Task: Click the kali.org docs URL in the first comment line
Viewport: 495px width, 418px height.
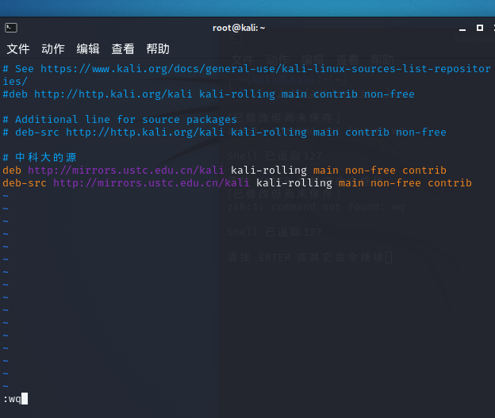Action: pyautogui.click(x=265, y=69)
